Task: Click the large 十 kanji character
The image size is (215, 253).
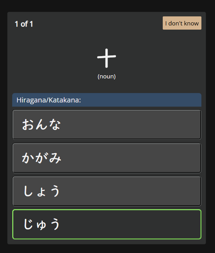Action: pos(107,58)
